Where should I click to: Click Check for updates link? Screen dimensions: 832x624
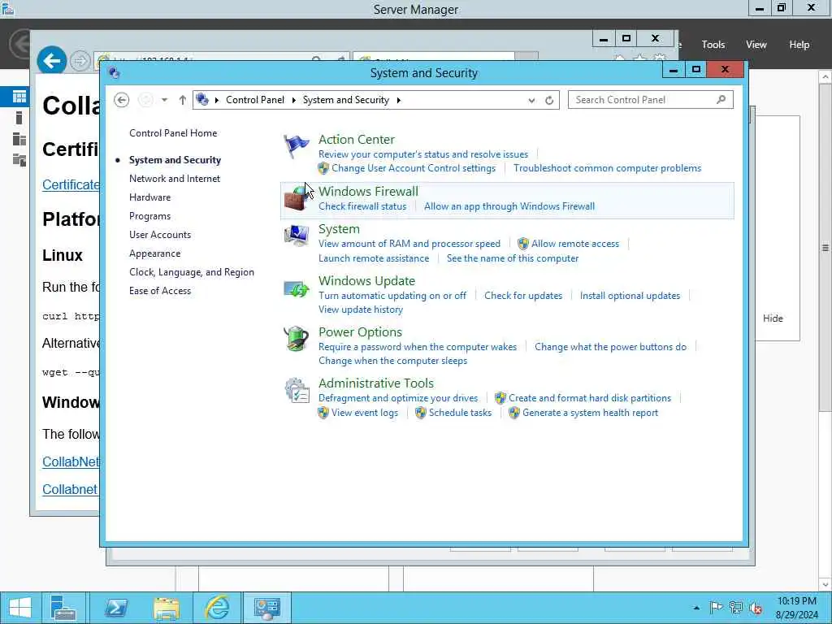pos(523,296)
